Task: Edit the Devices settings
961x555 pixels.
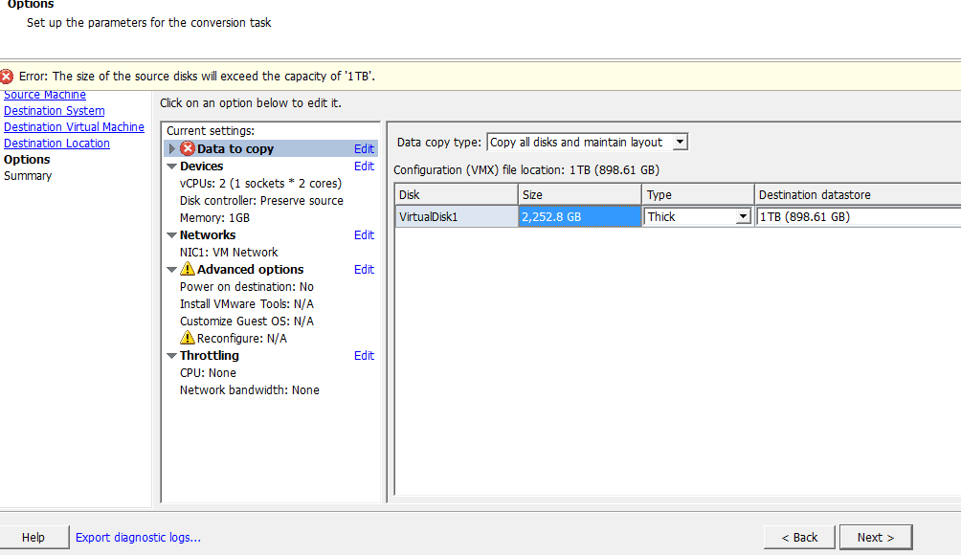Action: point(364,166)
